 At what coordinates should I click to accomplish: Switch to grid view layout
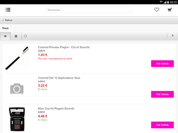[x=16, y=36]
